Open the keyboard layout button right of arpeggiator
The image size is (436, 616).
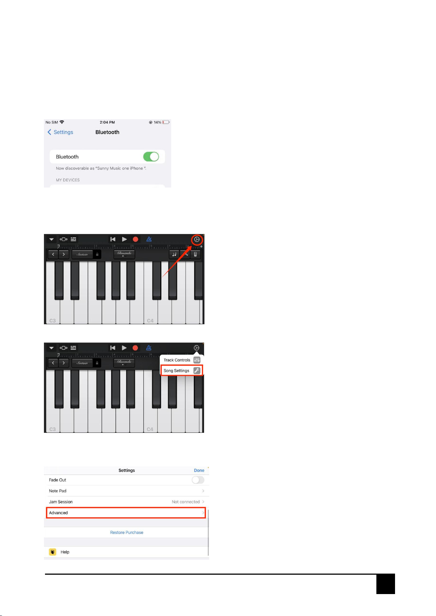click(195, 254)
